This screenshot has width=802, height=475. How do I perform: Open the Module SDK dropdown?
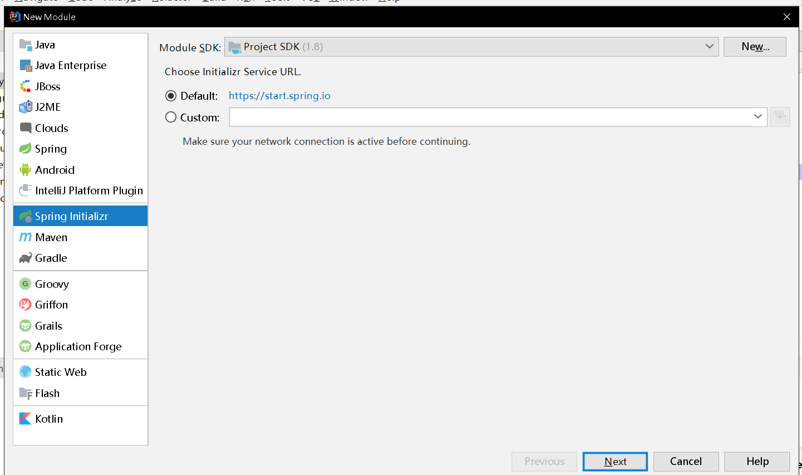[x=709, y=47]
